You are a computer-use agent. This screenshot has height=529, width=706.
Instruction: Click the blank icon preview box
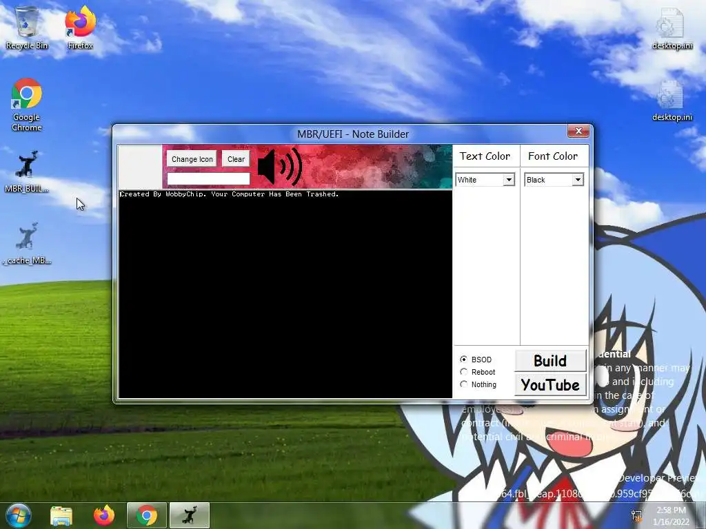[x=139, y=167]
